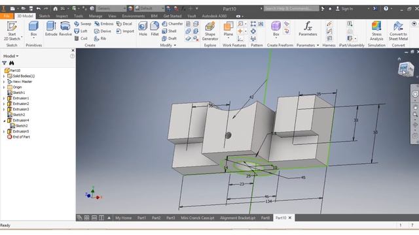The height and width of the screenshot is (235, 419).
Task: Collapse the Extrusion4 node
Action: pos(4,120)
